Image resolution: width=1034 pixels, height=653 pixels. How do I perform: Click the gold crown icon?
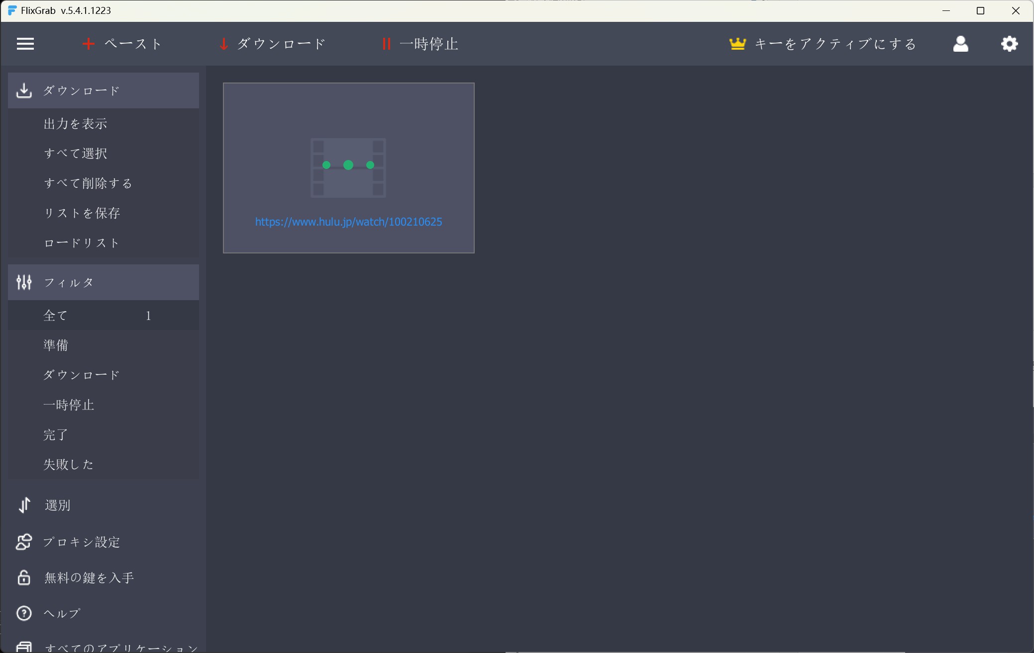click(737, 44)
